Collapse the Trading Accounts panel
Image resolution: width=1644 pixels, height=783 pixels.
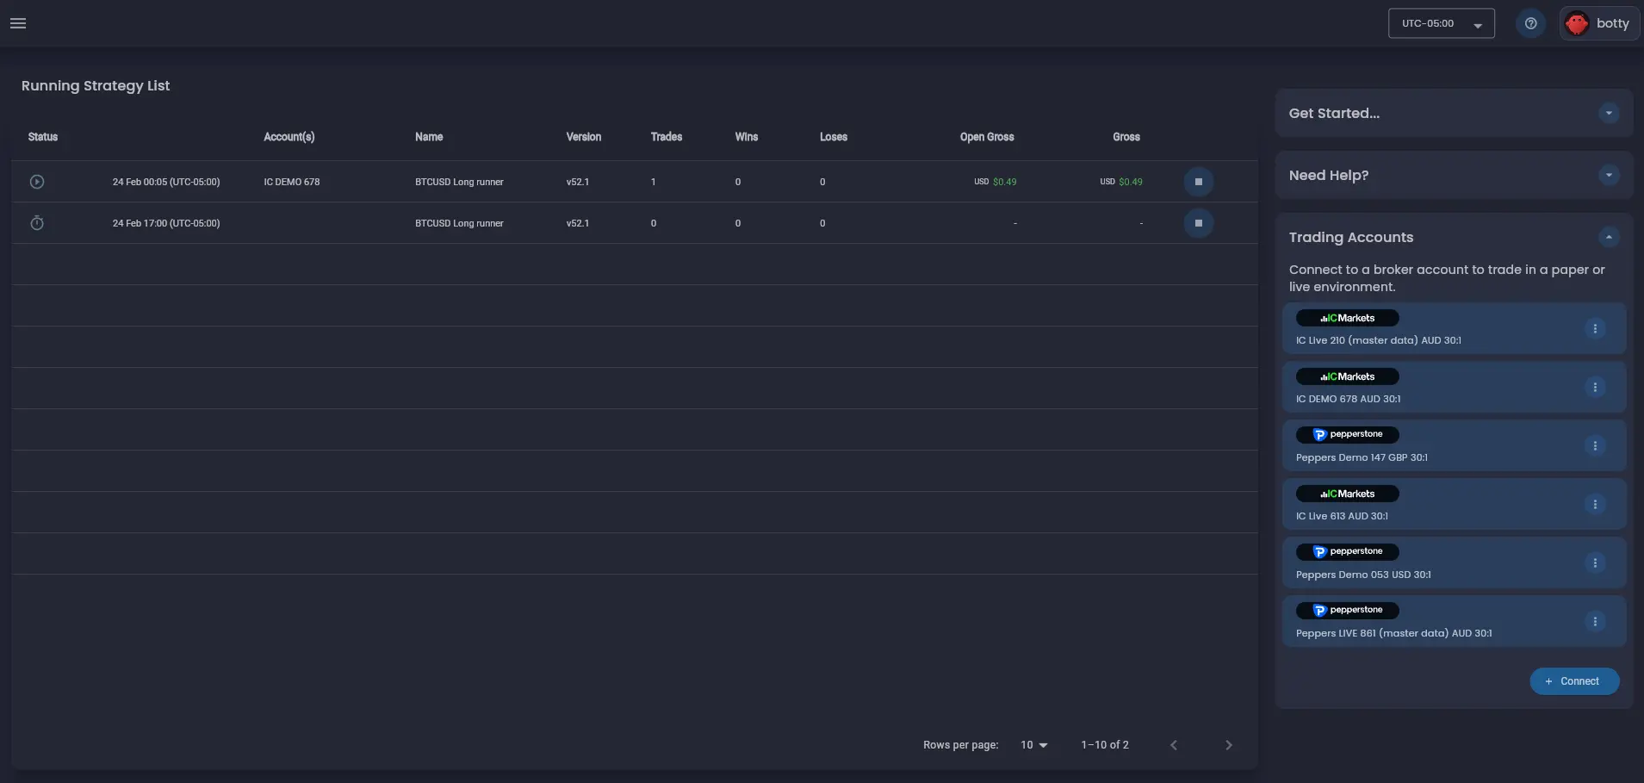1607,237
